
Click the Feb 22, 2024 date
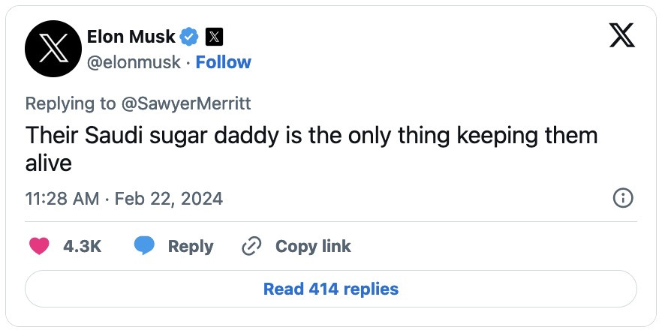[x=169, y=198]
